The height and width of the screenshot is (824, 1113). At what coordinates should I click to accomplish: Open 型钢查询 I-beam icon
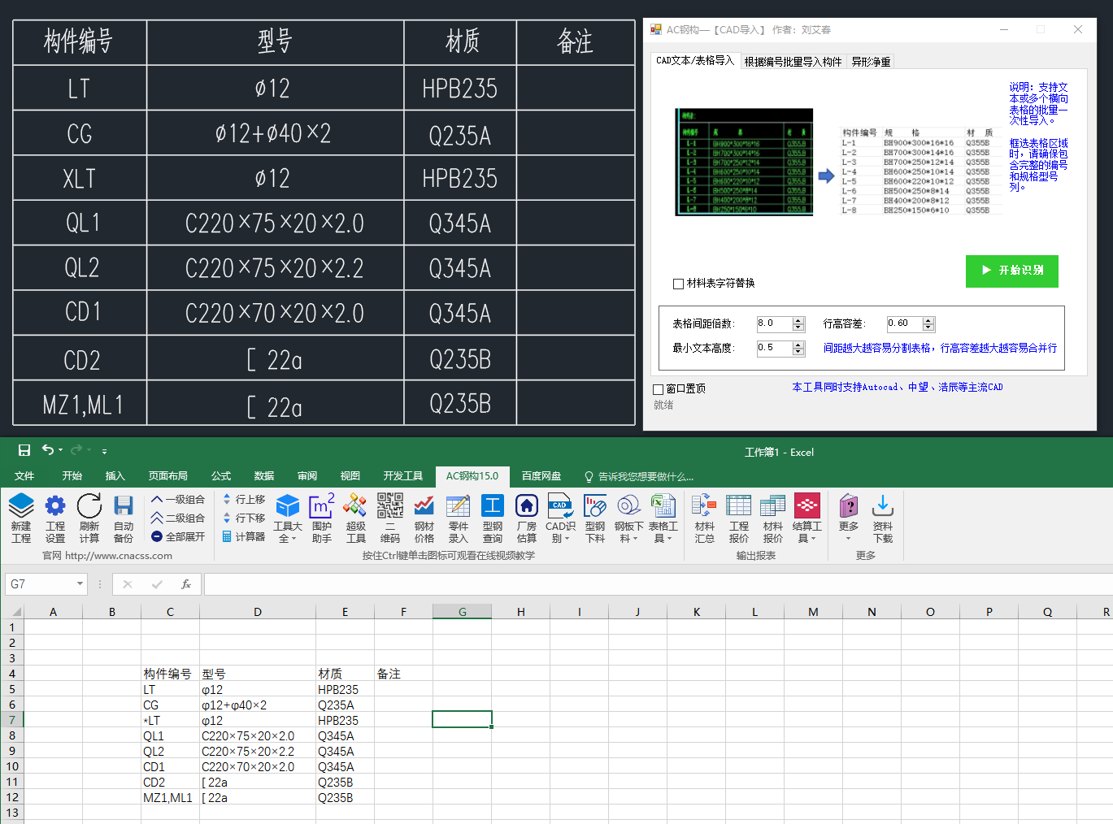493,506
